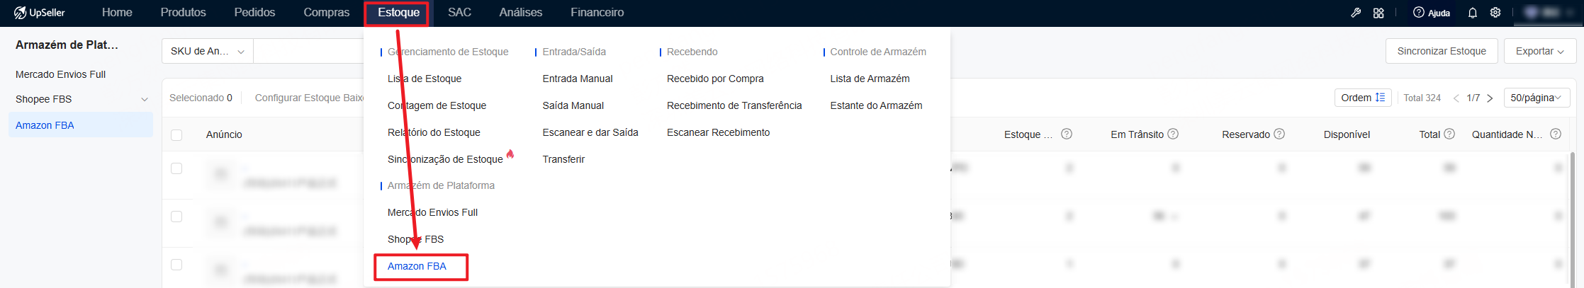Screen dimensions: 1584x288
Task: Open the 50/página page size dropdown
Action: coord(1537,98)
